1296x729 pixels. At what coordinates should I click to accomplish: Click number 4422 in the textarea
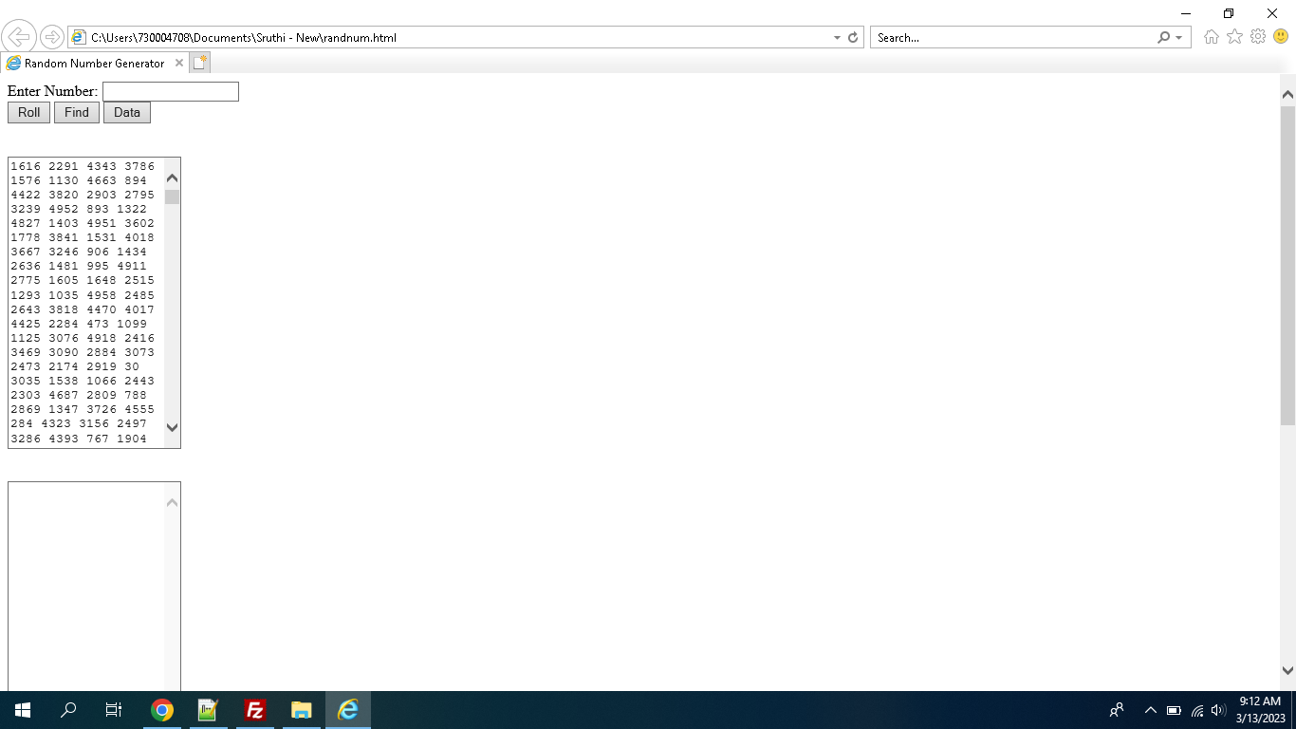pos(26,195)
